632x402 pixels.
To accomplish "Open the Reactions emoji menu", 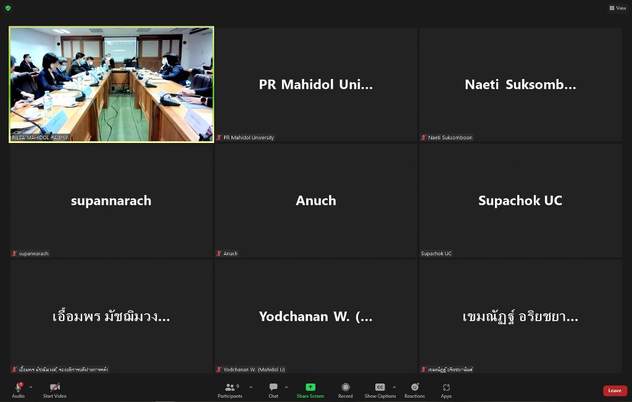I will tap(414, 388).
